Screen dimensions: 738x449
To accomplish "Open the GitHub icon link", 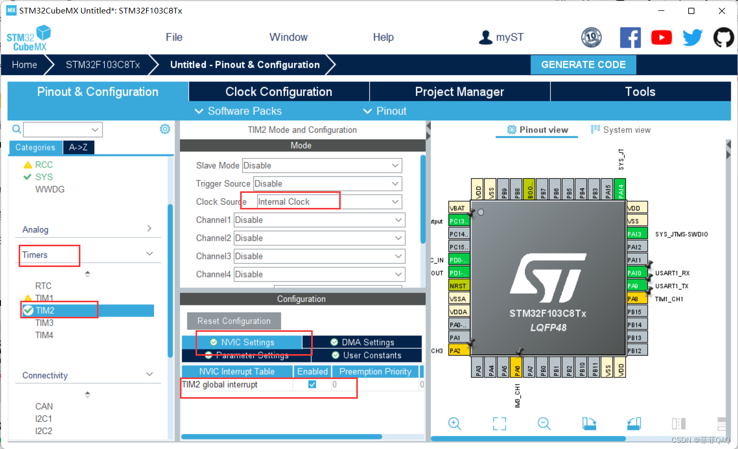I will (x=723, y=37).
